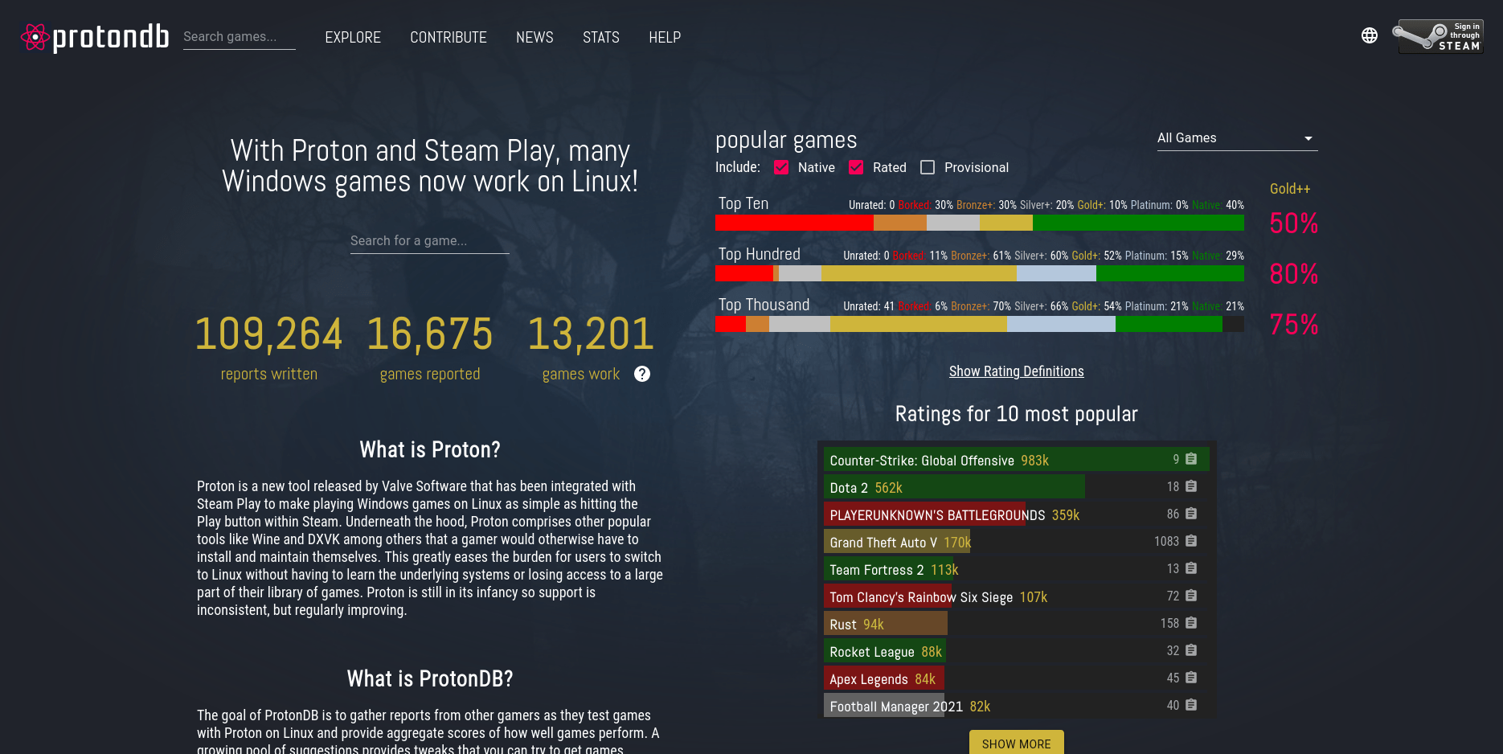The width and height of the screenshot is (1503, 754).
Task: Uncheck the Native checkbox
Action: point(781,167)
